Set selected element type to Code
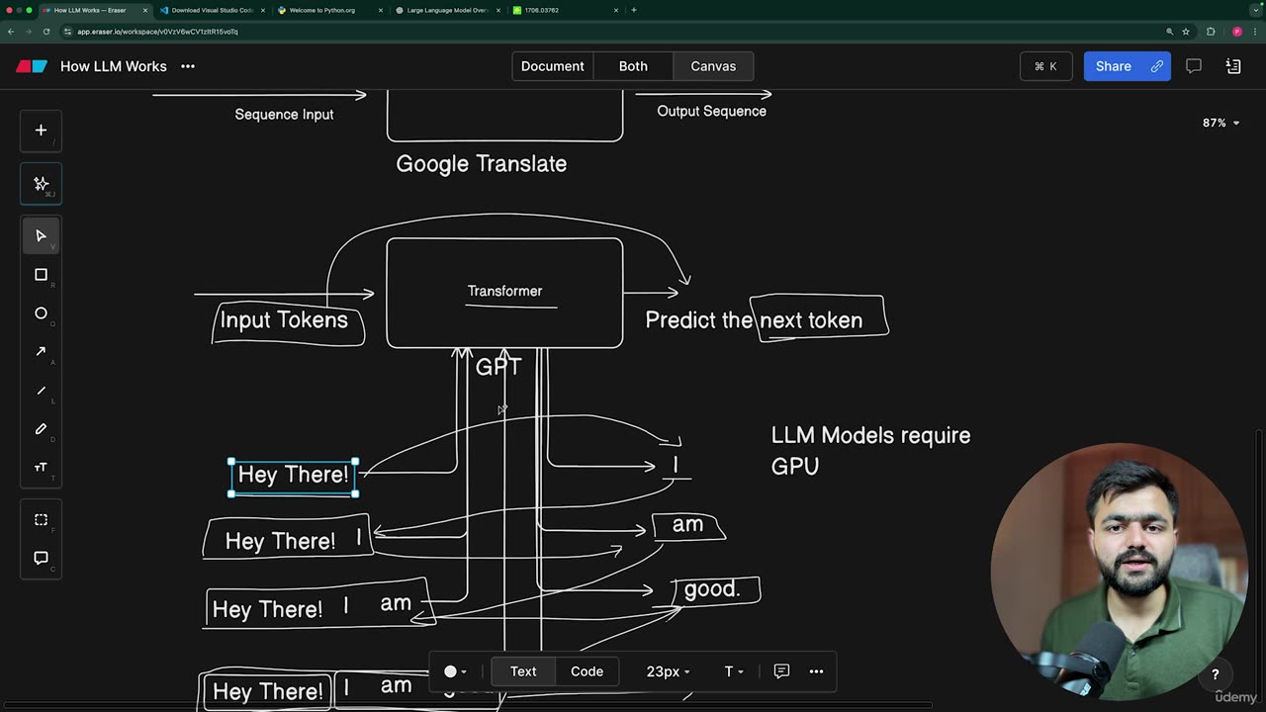The image size is (1266, 712). tap(587, 671)
